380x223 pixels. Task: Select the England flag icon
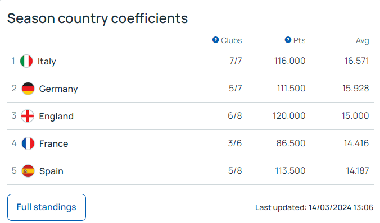tap(28, 116)
